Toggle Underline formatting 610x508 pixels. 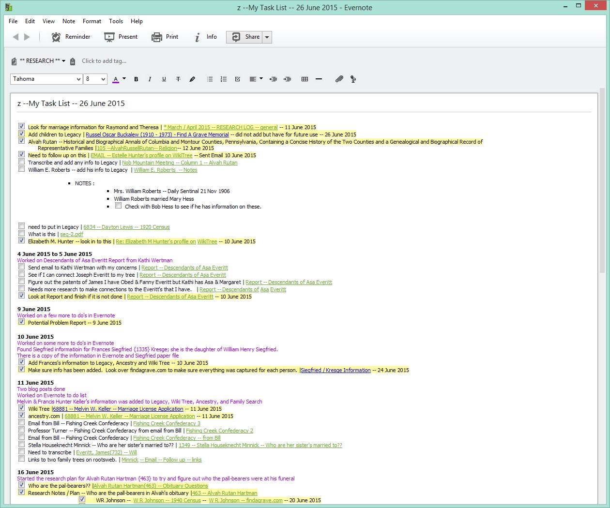point(164,79)
